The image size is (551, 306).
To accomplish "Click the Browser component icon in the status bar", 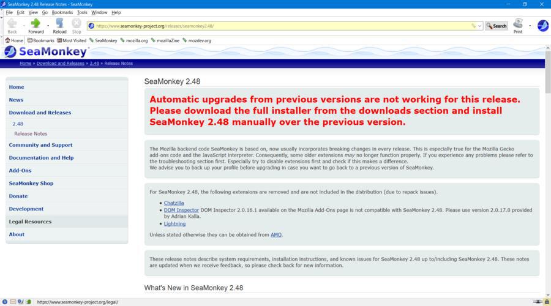I will [x=4, y=302].
